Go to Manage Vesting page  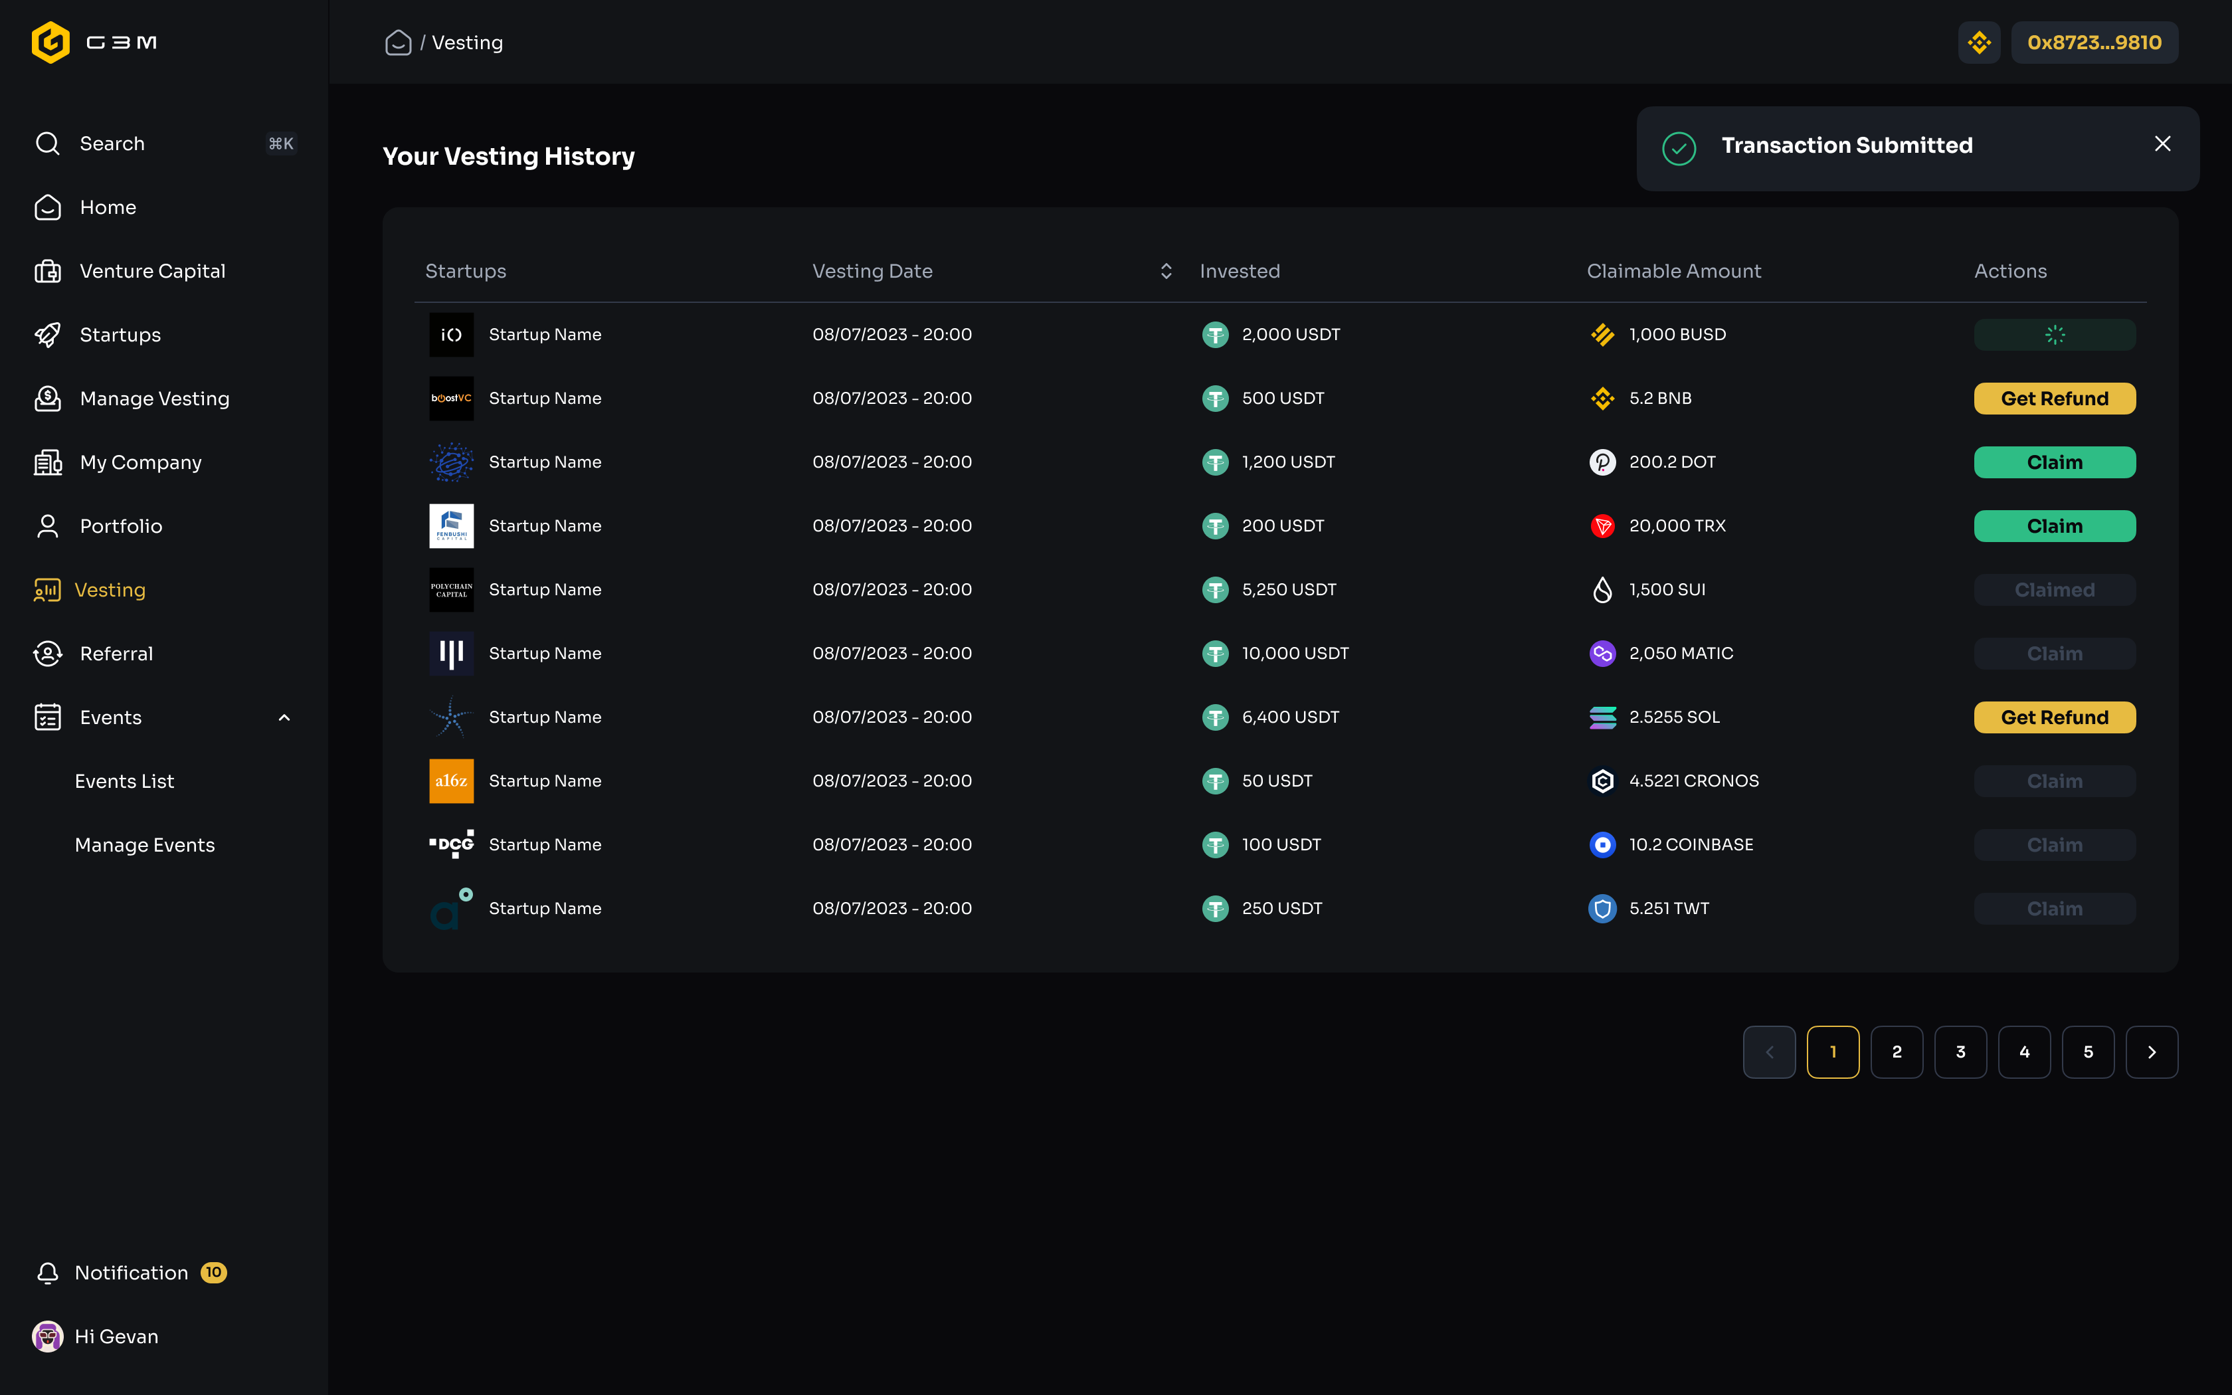[x=154, y=399]
